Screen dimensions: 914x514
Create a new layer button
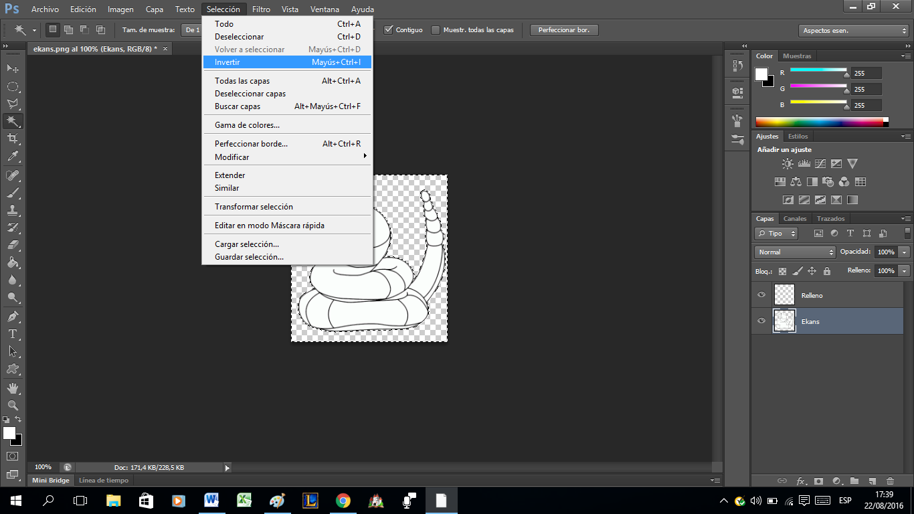click(873, 481)
